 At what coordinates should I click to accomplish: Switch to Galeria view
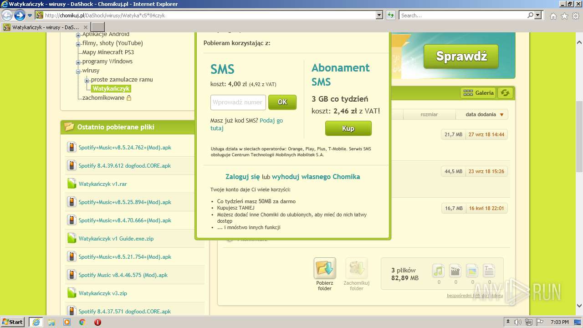[478, 93]
